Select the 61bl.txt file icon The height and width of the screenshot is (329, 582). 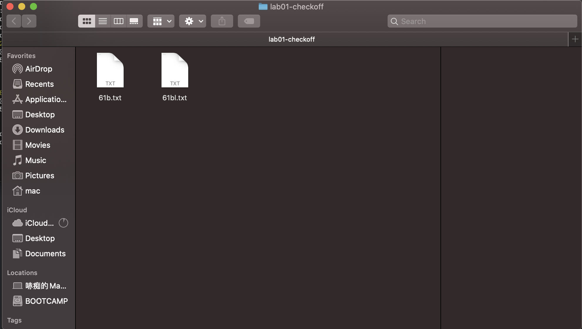[x=175, y=70]
